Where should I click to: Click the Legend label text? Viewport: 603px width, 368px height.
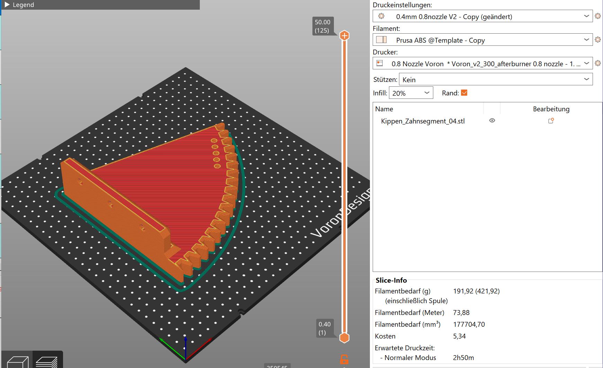(23, 5)
